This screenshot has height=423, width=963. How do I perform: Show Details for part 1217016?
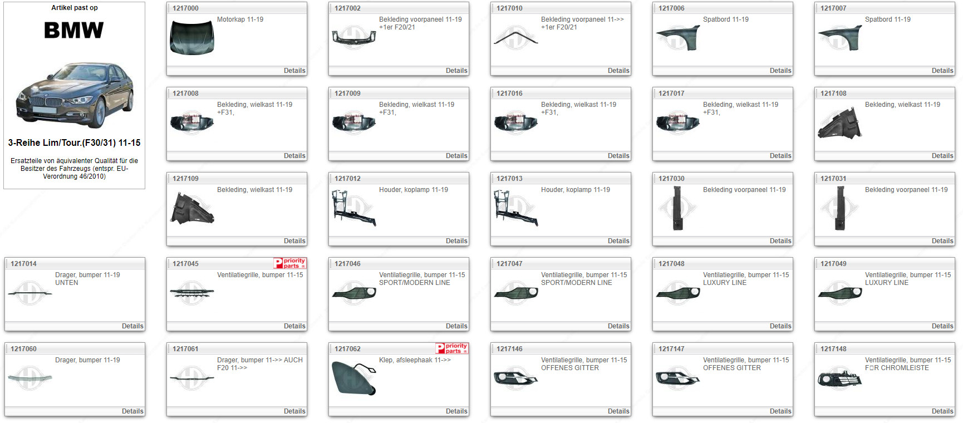(x=618, y=156)
